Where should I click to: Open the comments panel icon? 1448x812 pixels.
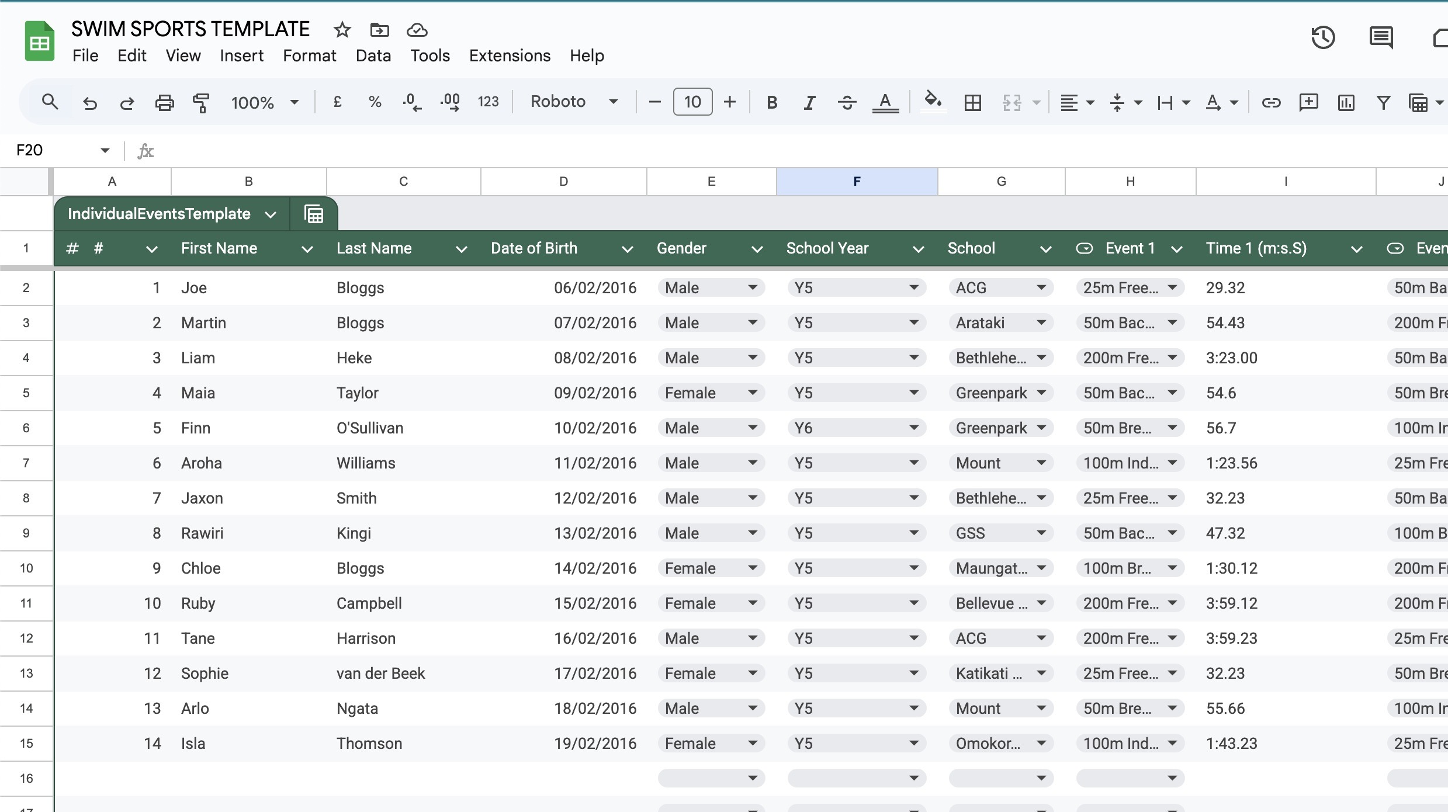(x=1381, y=38)
